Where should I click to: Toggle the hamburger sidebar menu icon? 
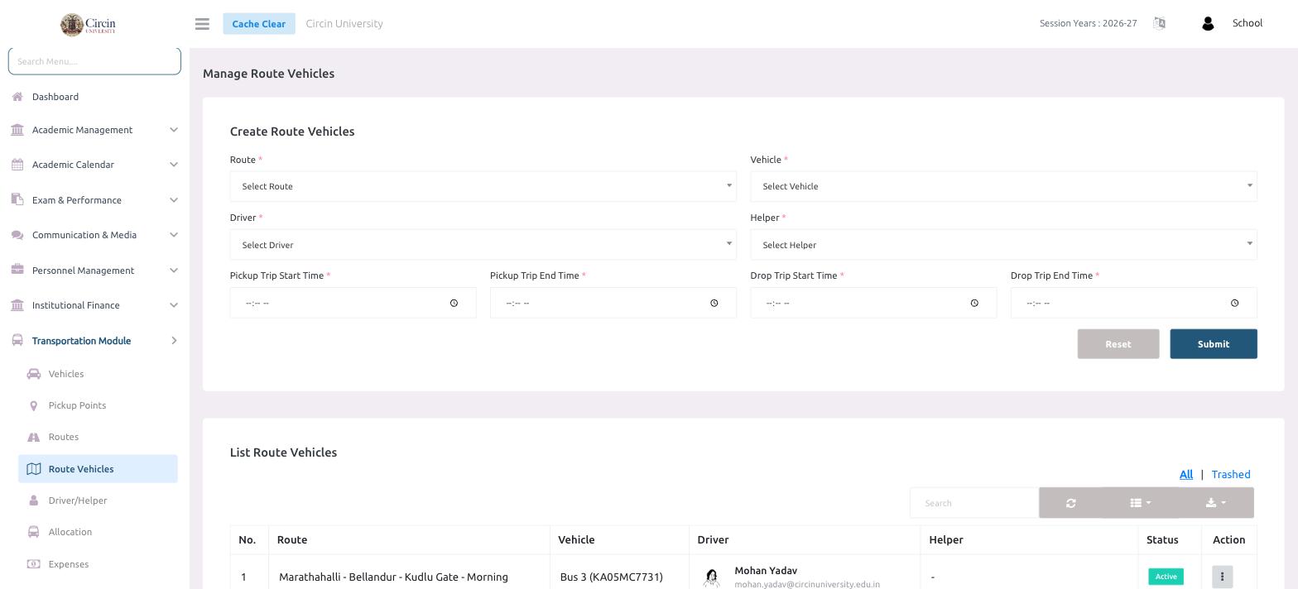coord(202,24)
